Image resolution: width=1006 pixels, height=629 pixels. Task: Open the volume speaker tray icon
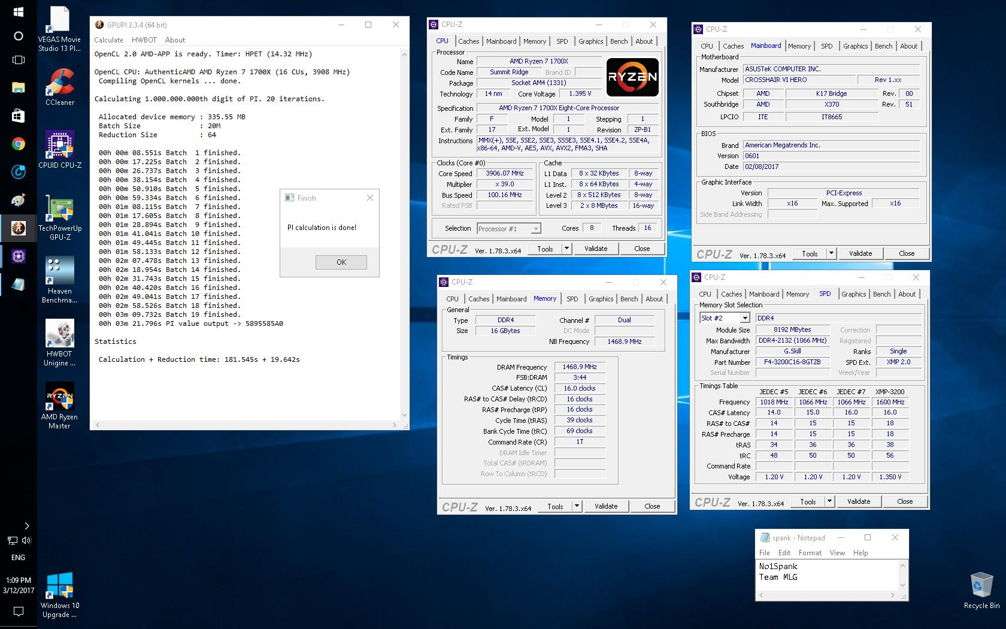26,540
